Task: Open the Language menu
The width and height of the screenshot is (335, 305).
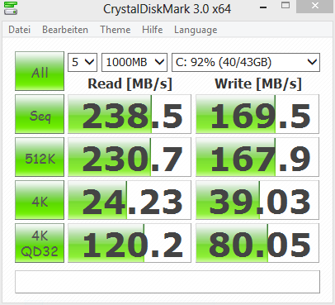Action: (196, 30)
